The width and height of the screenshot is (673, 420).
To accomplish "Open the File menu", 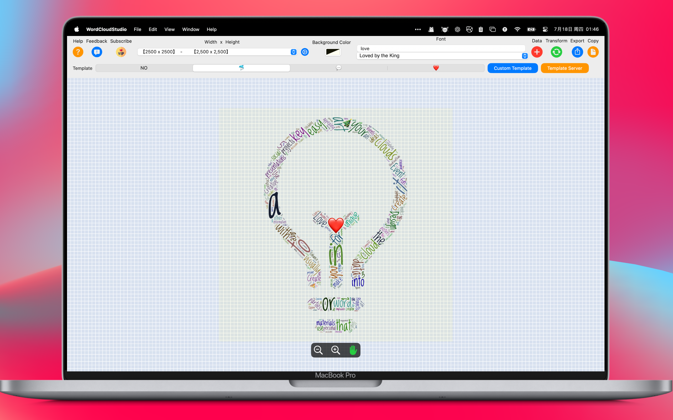I will tap(137, 29).
